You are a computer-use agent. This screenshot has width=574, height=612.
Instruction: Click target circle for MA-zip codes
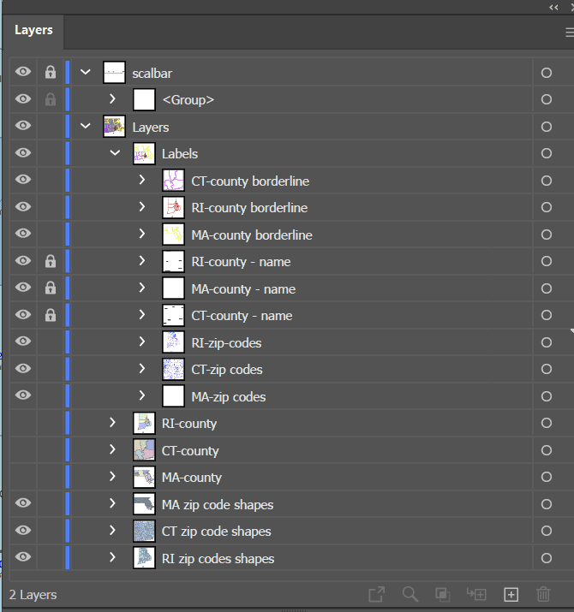click(x=547, y=396)
